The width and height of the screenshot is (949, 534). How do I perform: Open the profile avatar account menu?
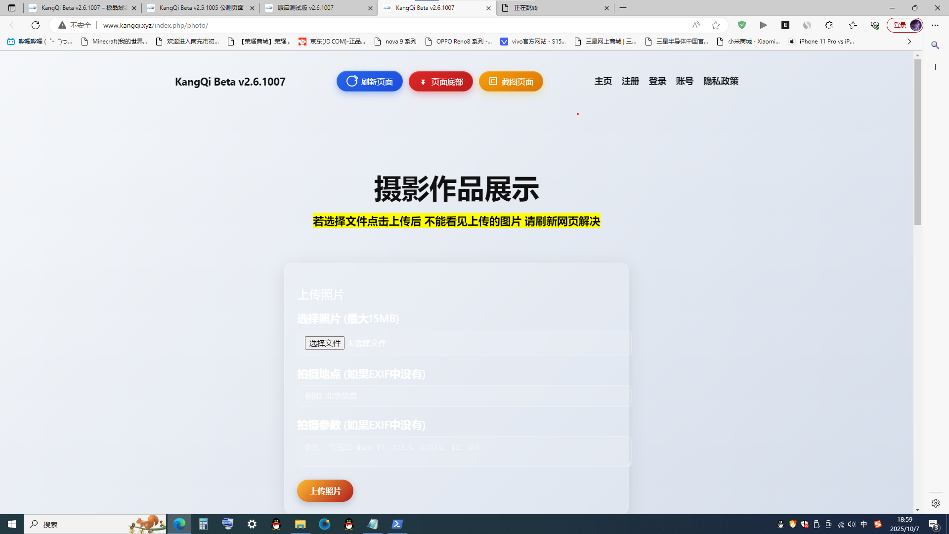915,25
